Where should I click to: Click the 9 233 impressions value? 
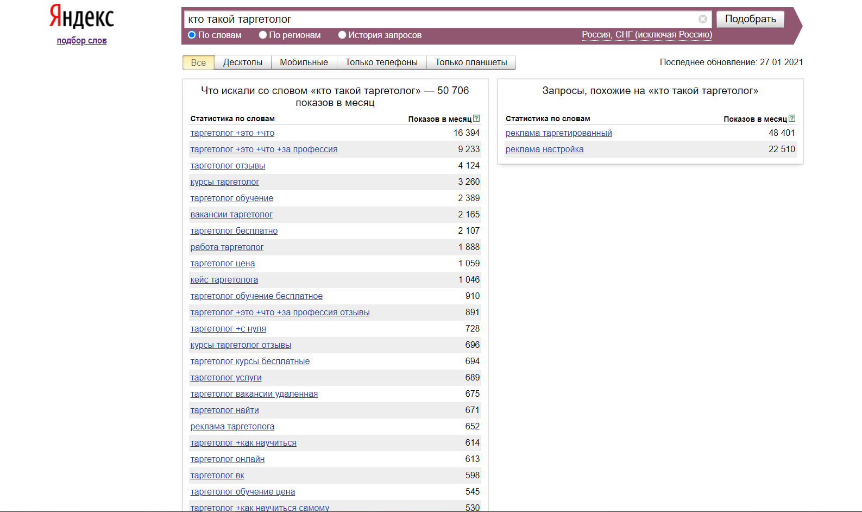pos(469,149)
